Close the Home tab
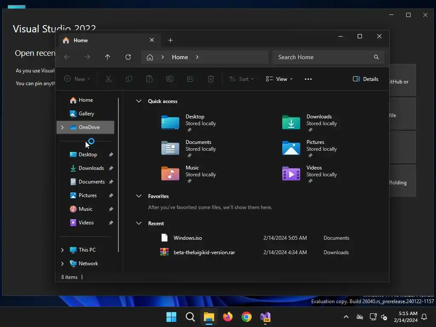This screenshot has height=327, width=436. (x=152, y=40)
